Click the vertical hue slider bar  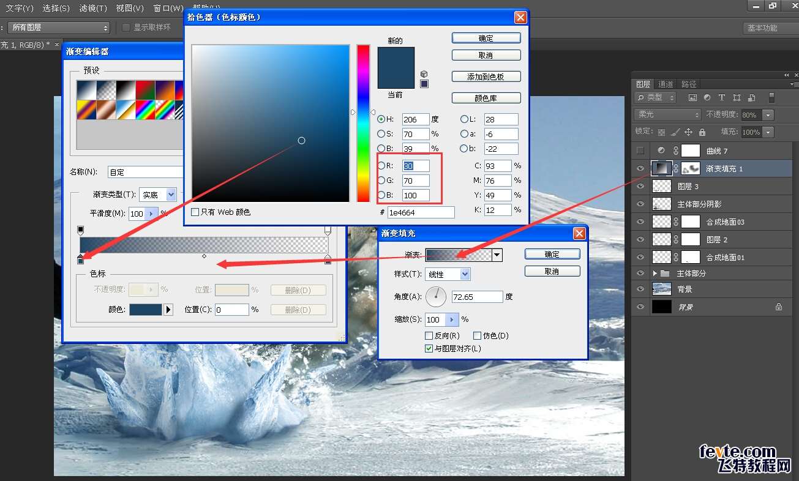tap(363, 123)
